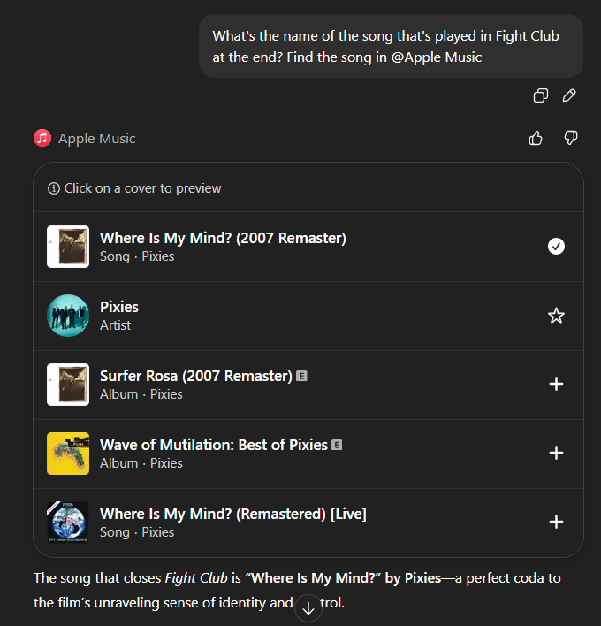Click the info icon beside preview hint

pos(54,188)
